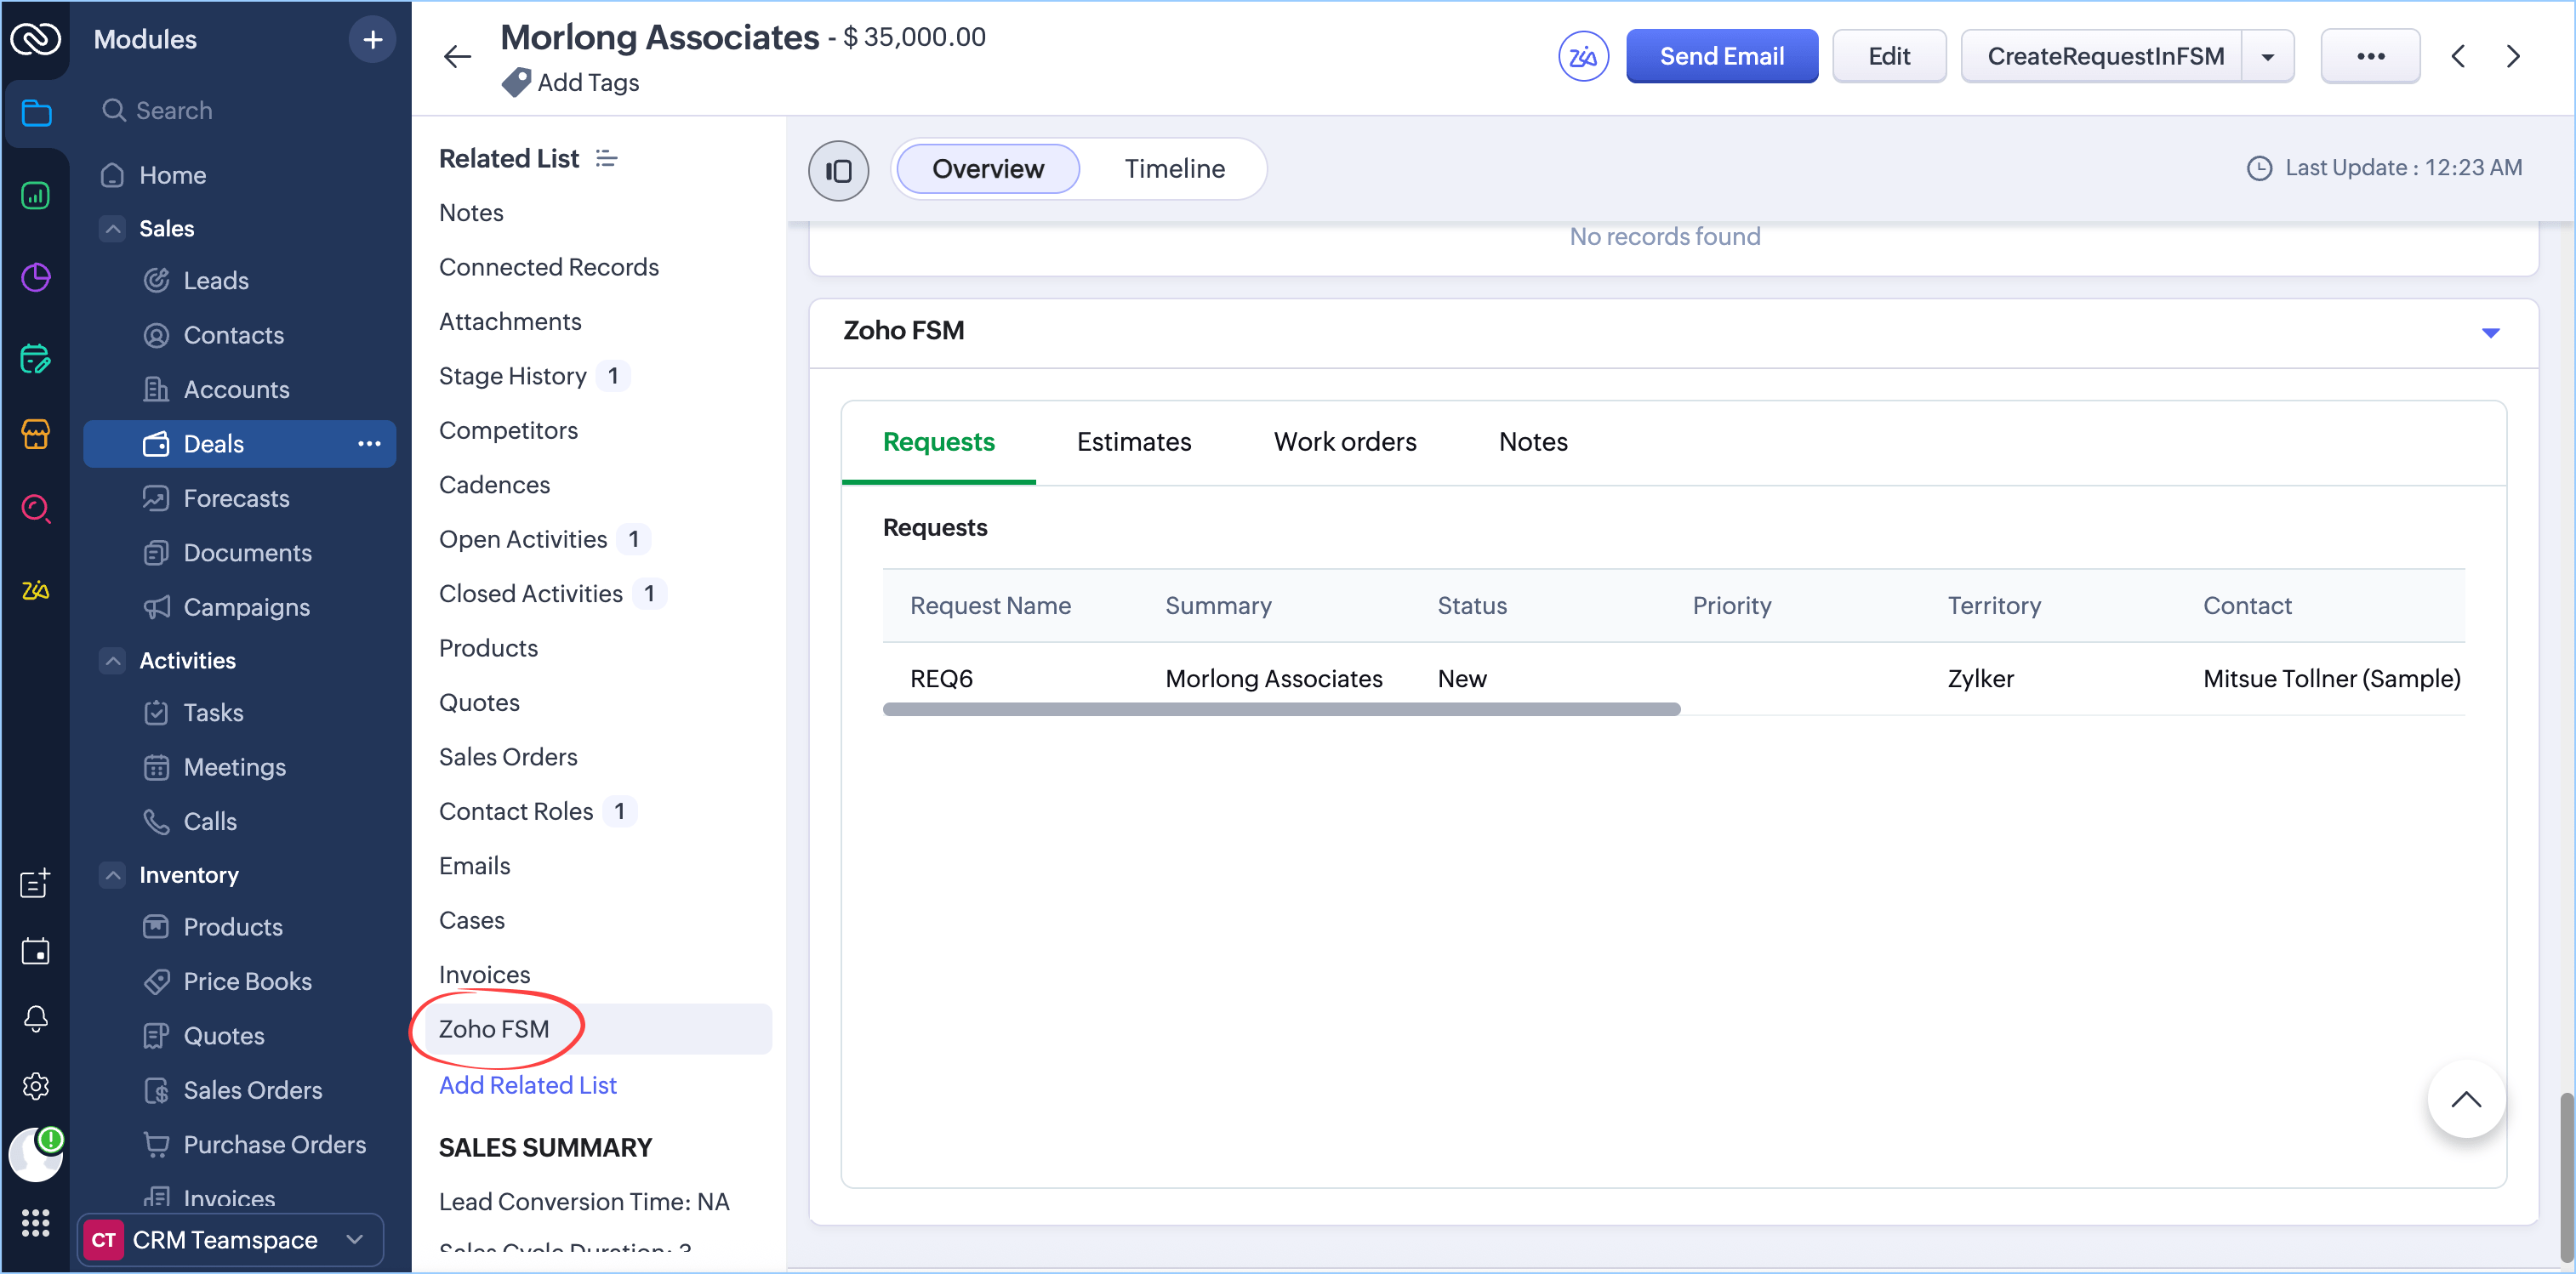This screenshot has width=2576, height=1274.
Task: Click the Search field in Modules sidebar
Action: [x=174, y=110]
